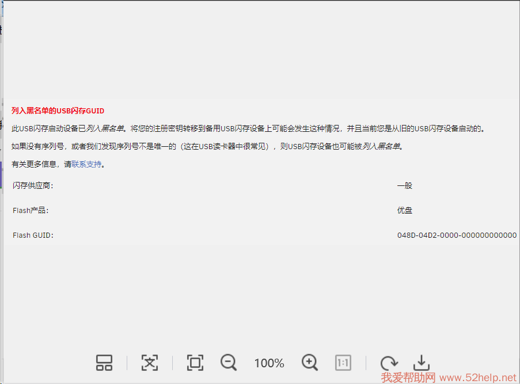This screenshot has height=384, width=520.
Task: Click the Flash GUID label
Action: [32, 235]
